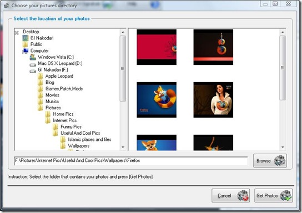
Task: Click the GI Nakodari (F:) drive icon
Action: pos(33,71)
